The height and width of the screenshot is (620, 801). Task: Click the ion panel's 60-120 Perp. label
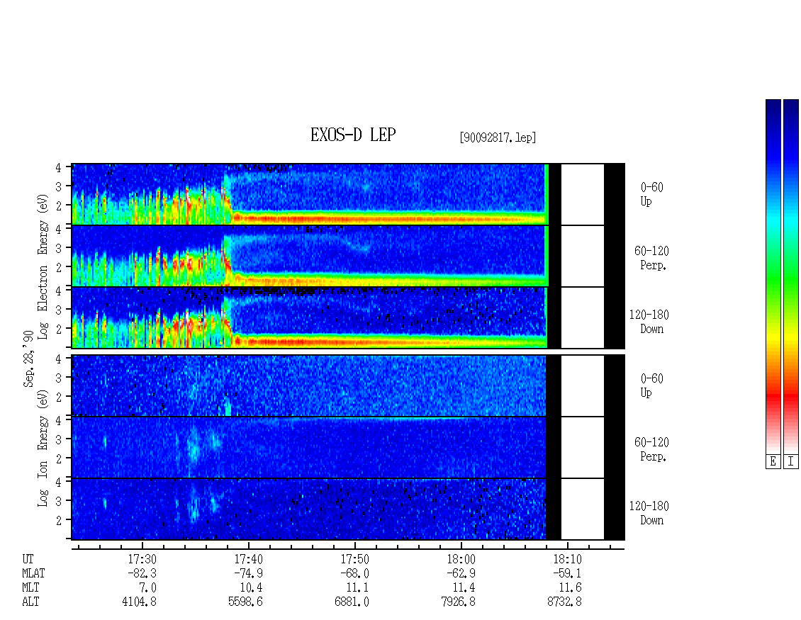pyautogui.click(x=652, y=449)
